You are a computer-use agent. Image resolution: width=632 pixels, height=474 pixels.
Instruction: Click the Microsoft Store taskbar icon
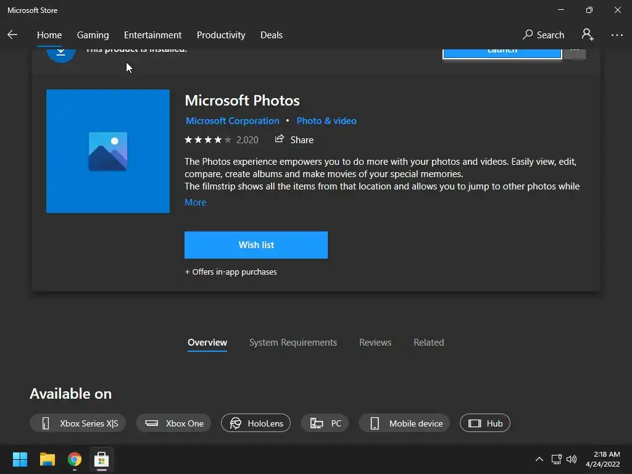[x=102, y=459]
